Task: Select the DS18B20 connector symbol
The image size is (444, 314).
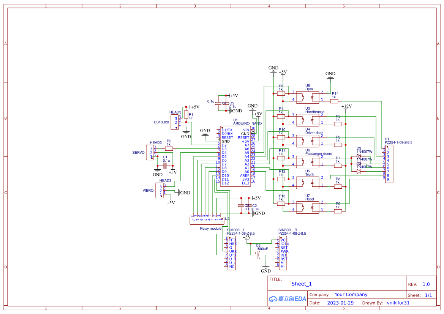Action: (174, 122)
